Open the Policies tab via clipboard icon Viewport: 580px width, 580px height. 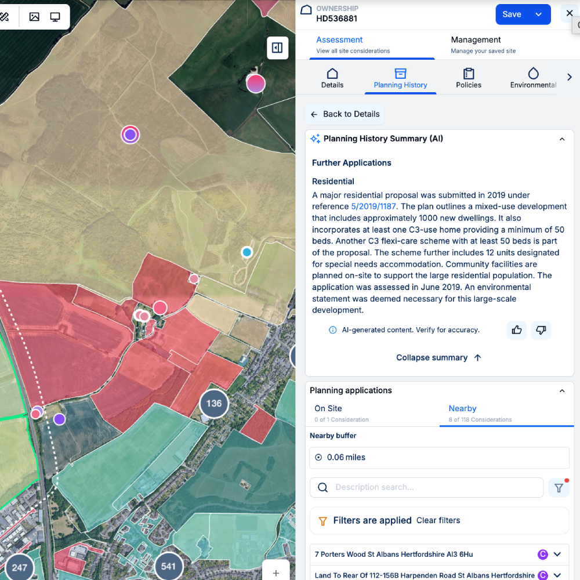tap(468, 77)
